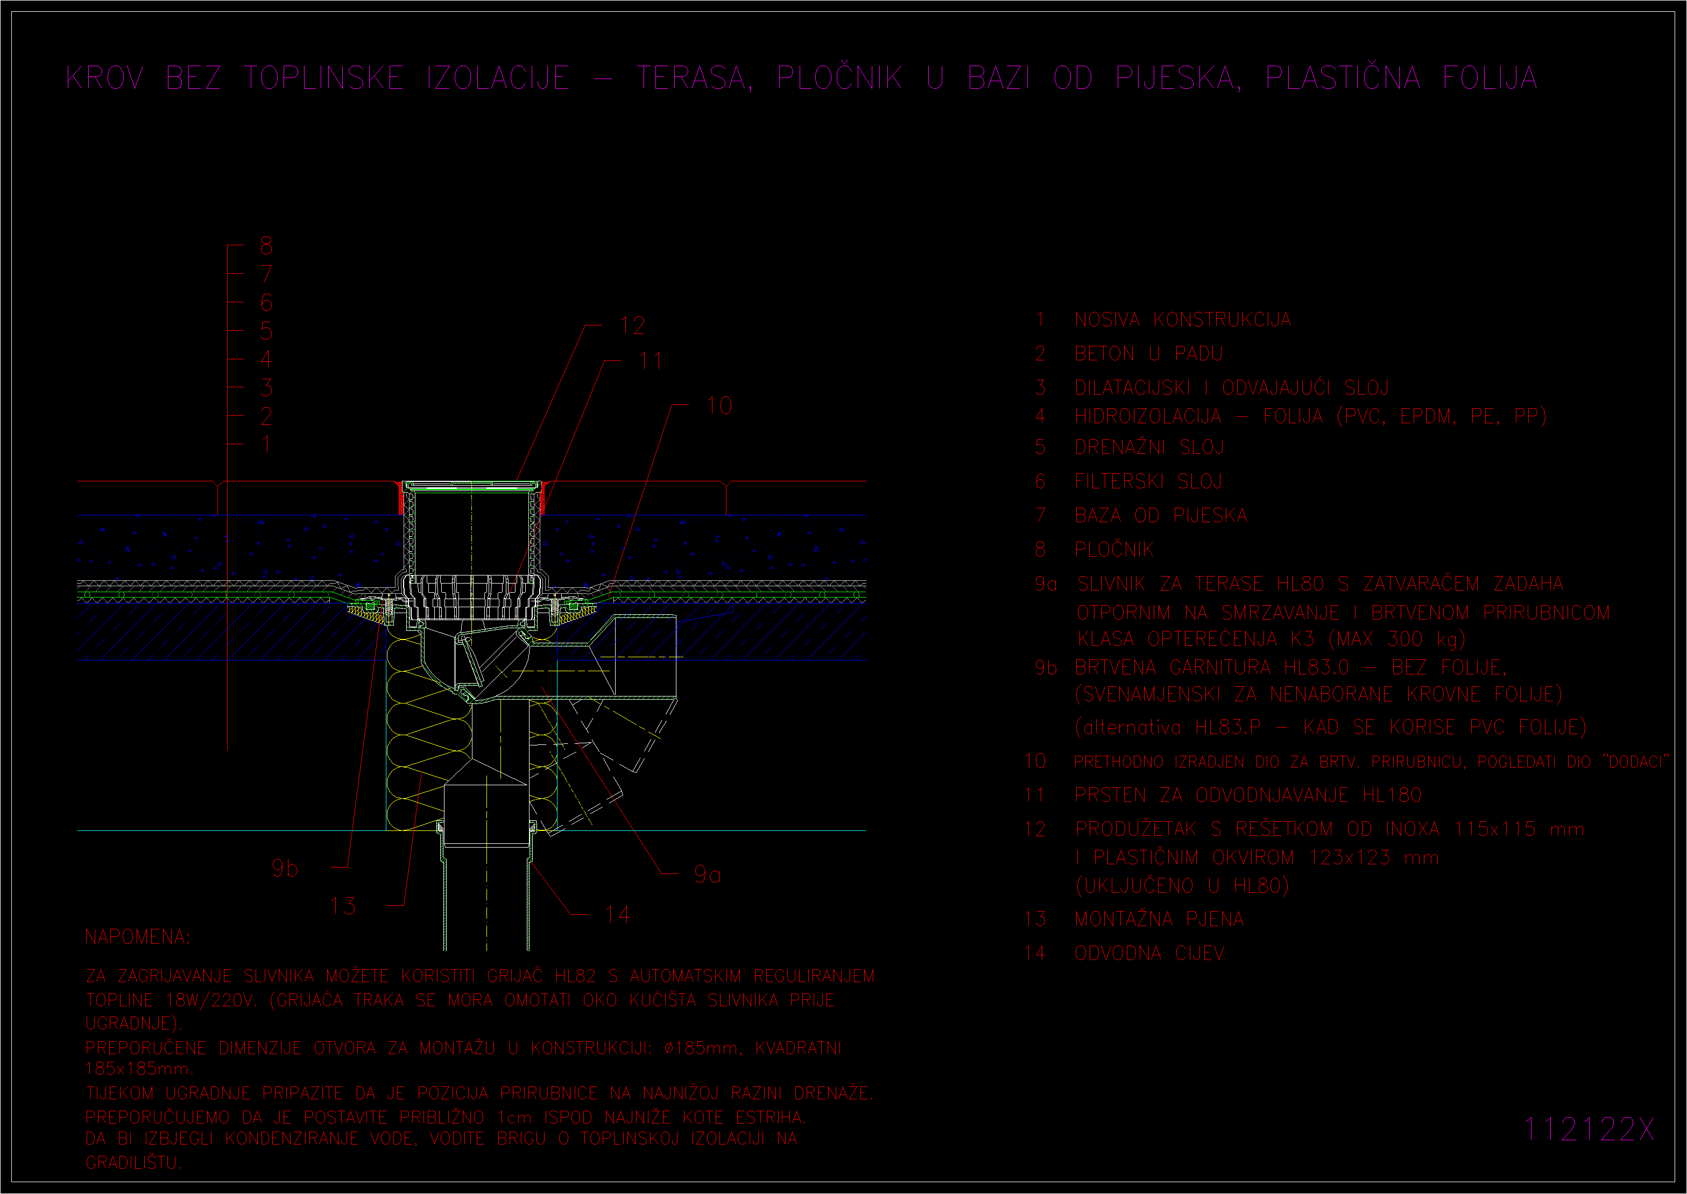This screenshot has height=1194, width=1687.
Task: Click legend item 8 PLOČNIK
Action: (x=1113, y=549)
